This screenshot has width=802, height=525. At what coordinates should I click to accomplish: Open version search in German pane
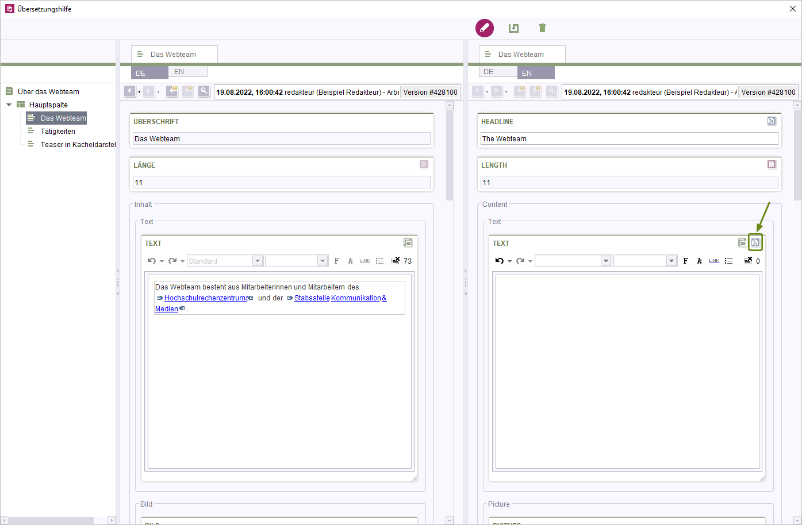(204, 91)
